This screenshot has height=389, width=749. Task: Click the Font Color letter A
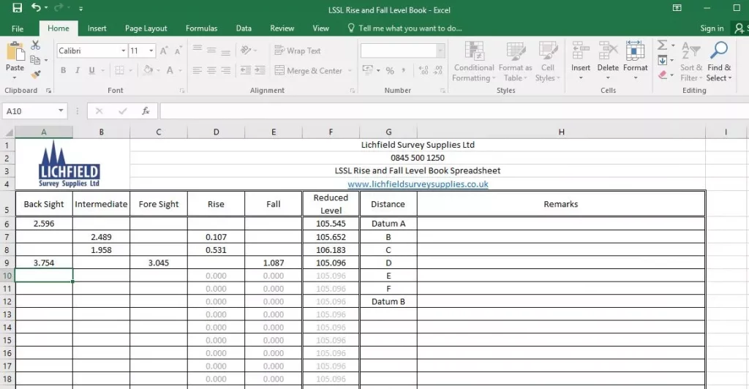point(170,70)
